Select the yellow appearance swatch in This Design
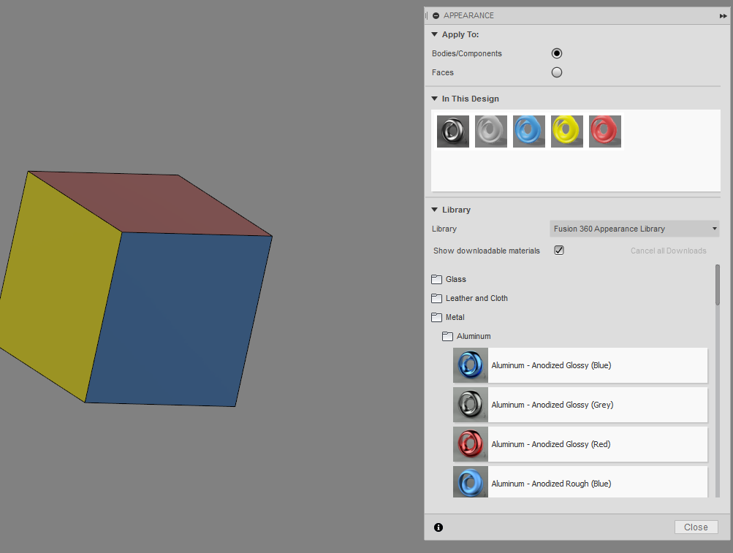Viewport: 733px width, 553px height. click(566, 131)
